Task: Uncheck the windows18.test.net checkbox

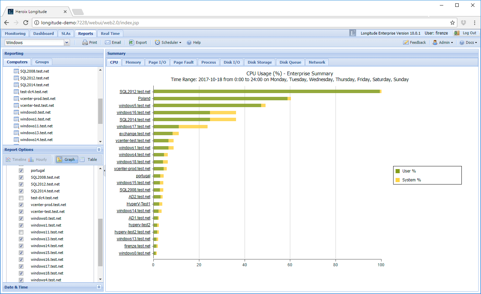Action: (x=21, y=273)
